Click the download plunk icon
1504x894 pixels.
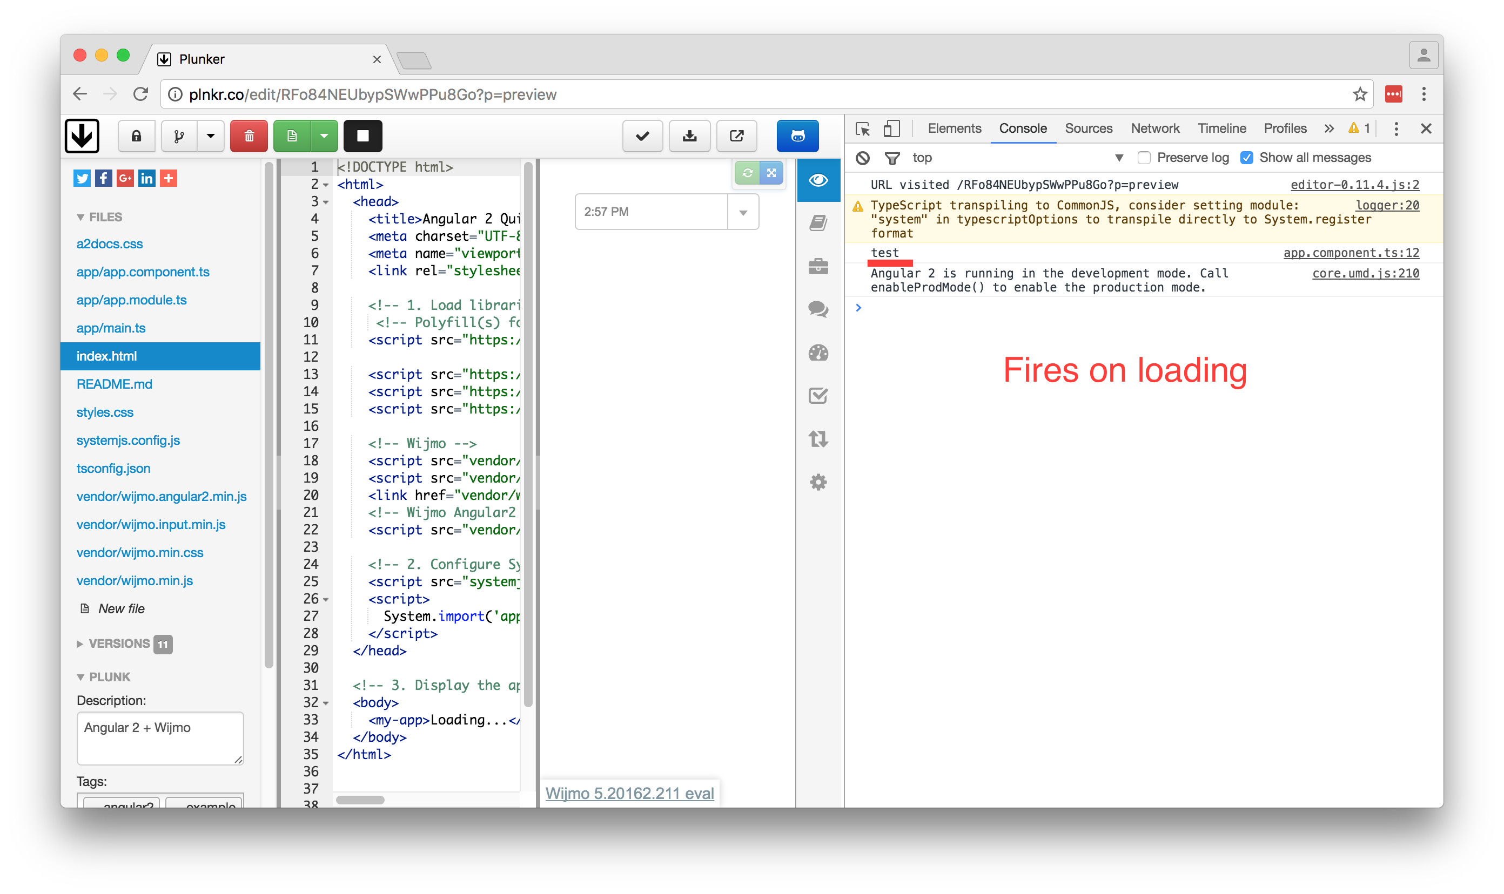pyautogui.click(x=690, y=136)
